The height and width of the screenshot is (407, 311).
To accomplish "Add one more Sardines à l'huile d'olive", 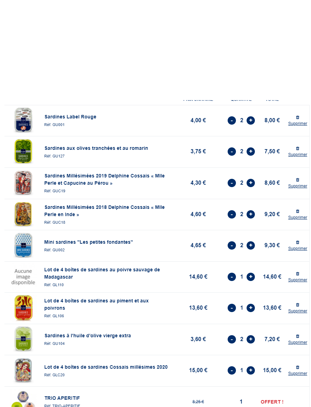I will 251,339.
